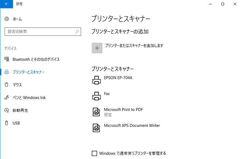Click the Bluetooth devices sidebar icon
Image resolution: width=241 pixels, height=159 pixels.
tap(7, 59)
